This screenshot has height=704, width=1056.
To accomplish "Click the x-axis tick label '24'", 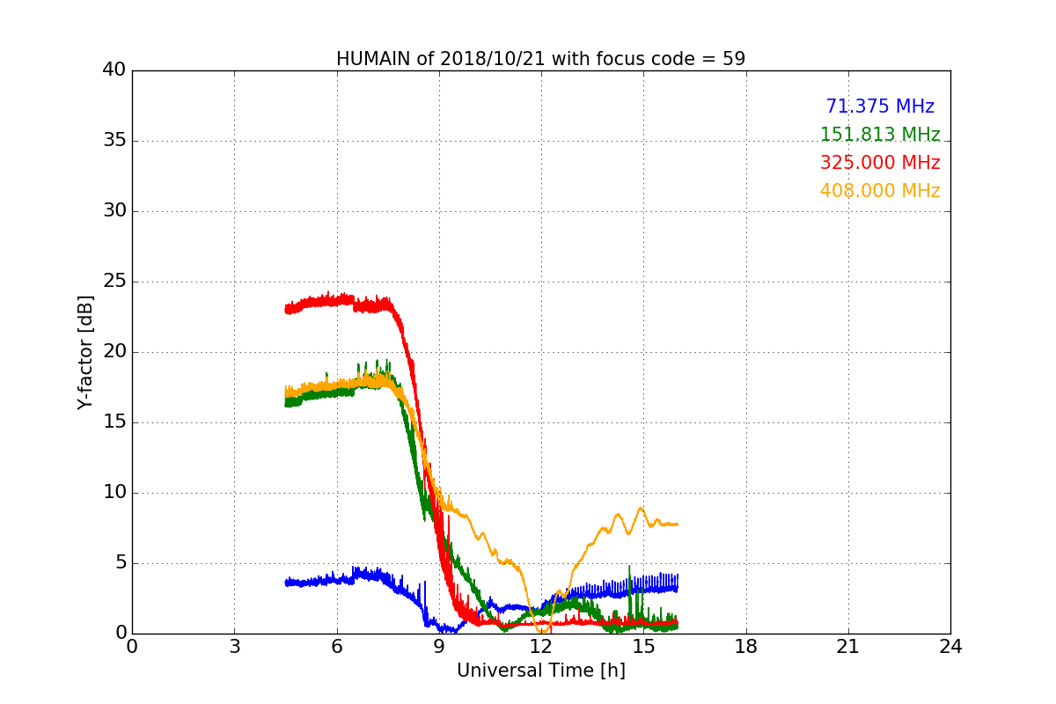I will click(x=950, y=646).
